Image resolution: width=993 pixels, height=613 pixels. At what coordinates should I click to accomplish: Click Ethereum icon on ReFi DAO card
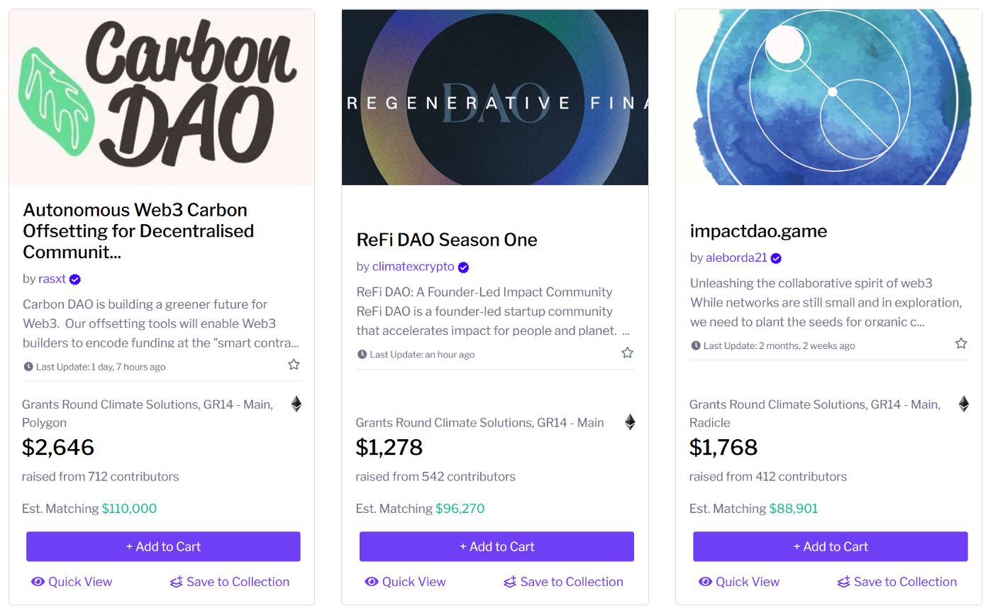point(630,422)
